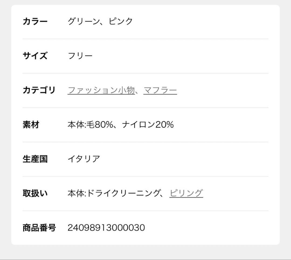This screenshot has width=291, height=260.
Task: Click the 毛80% material text
Action: pyautogui.click(x=99, y=125)
